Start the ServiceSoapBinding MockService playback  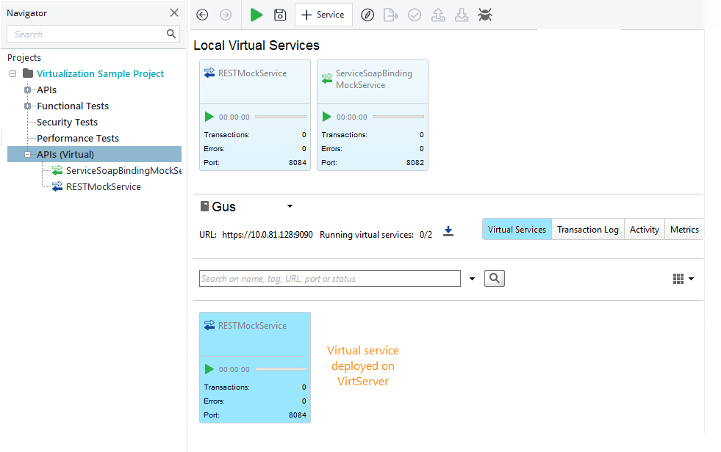point(326,116)
